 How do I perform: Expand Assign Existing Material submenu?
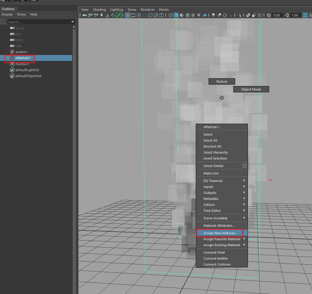[222, 245]
